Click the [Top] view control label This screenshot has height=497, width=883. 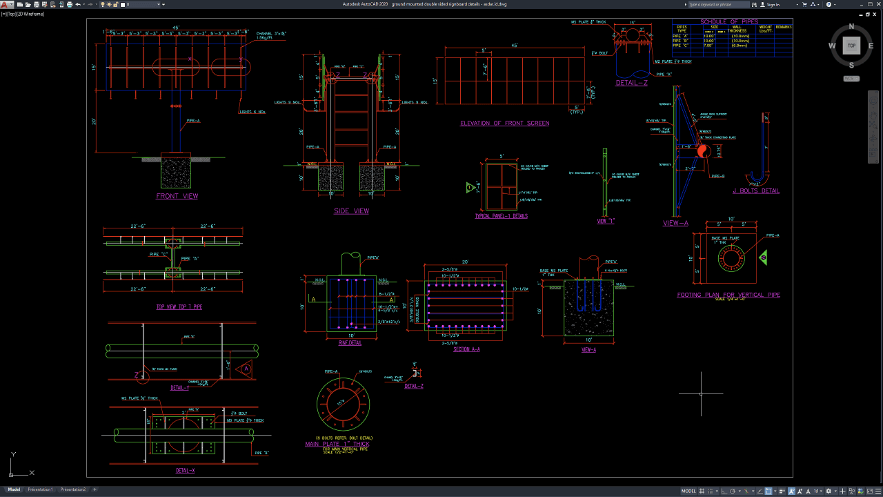11,13
